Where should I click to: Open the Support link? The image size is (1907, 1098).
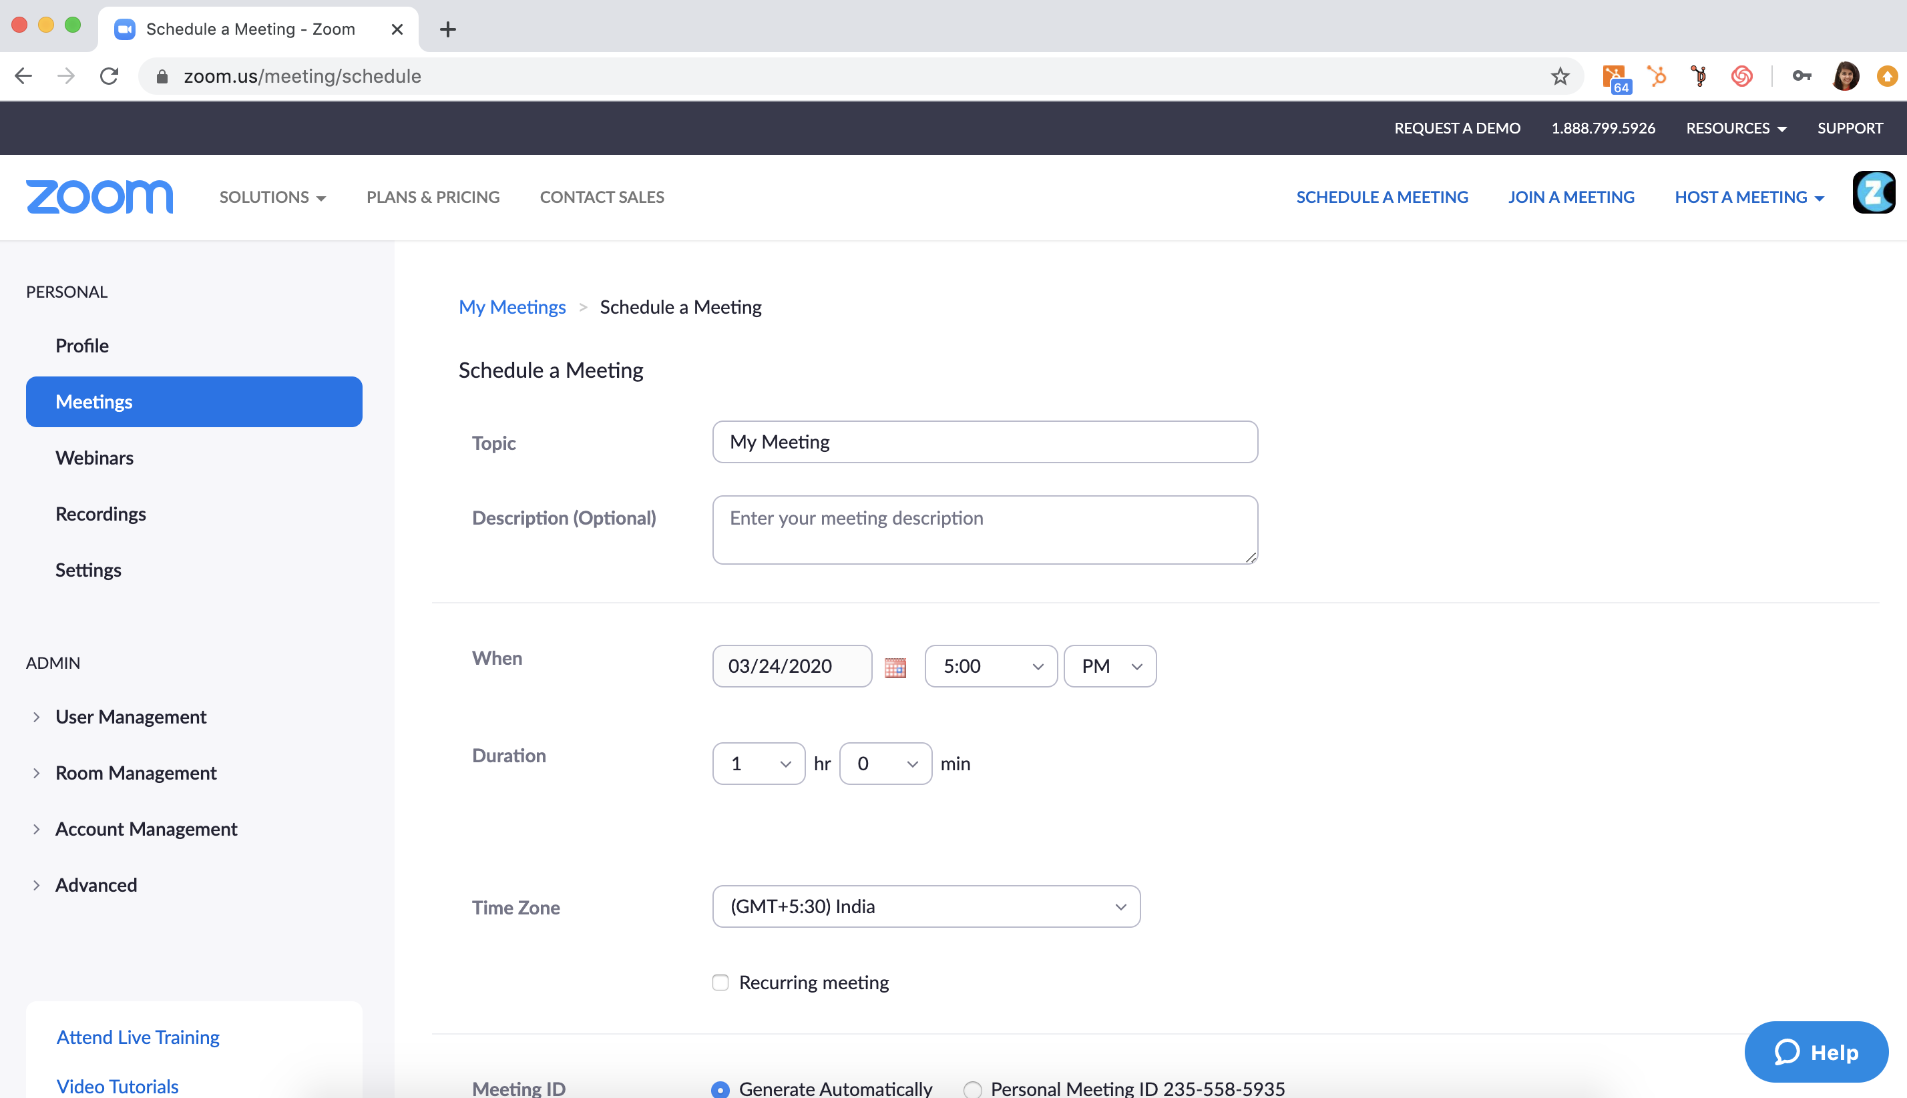point(1850,128)
